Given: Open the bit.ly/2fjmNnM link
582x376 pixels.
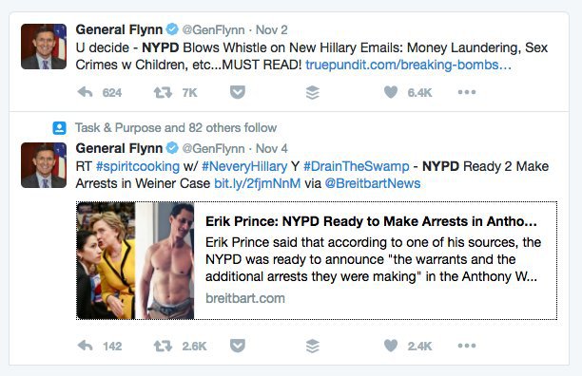Looking at the screenshot, I should pyautogui.click(x=257, y=183).
